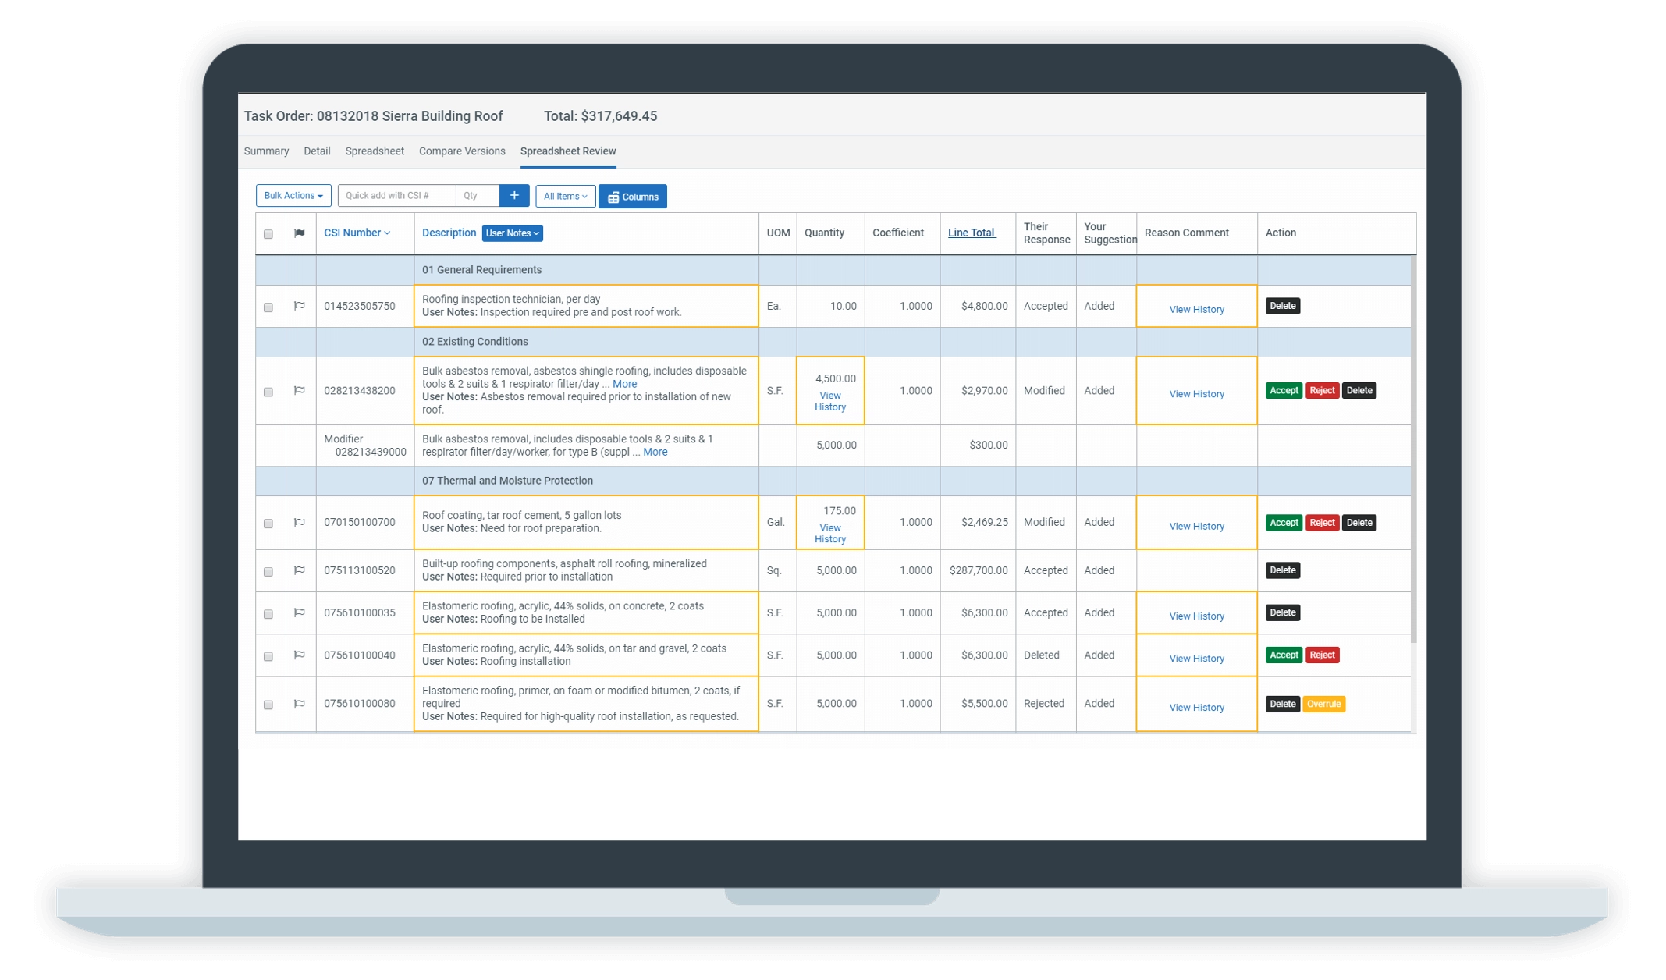Reject the asbestos removal modification
Image resolution: width=1666 pixels, height=980 pixels.
point(1322,391)
